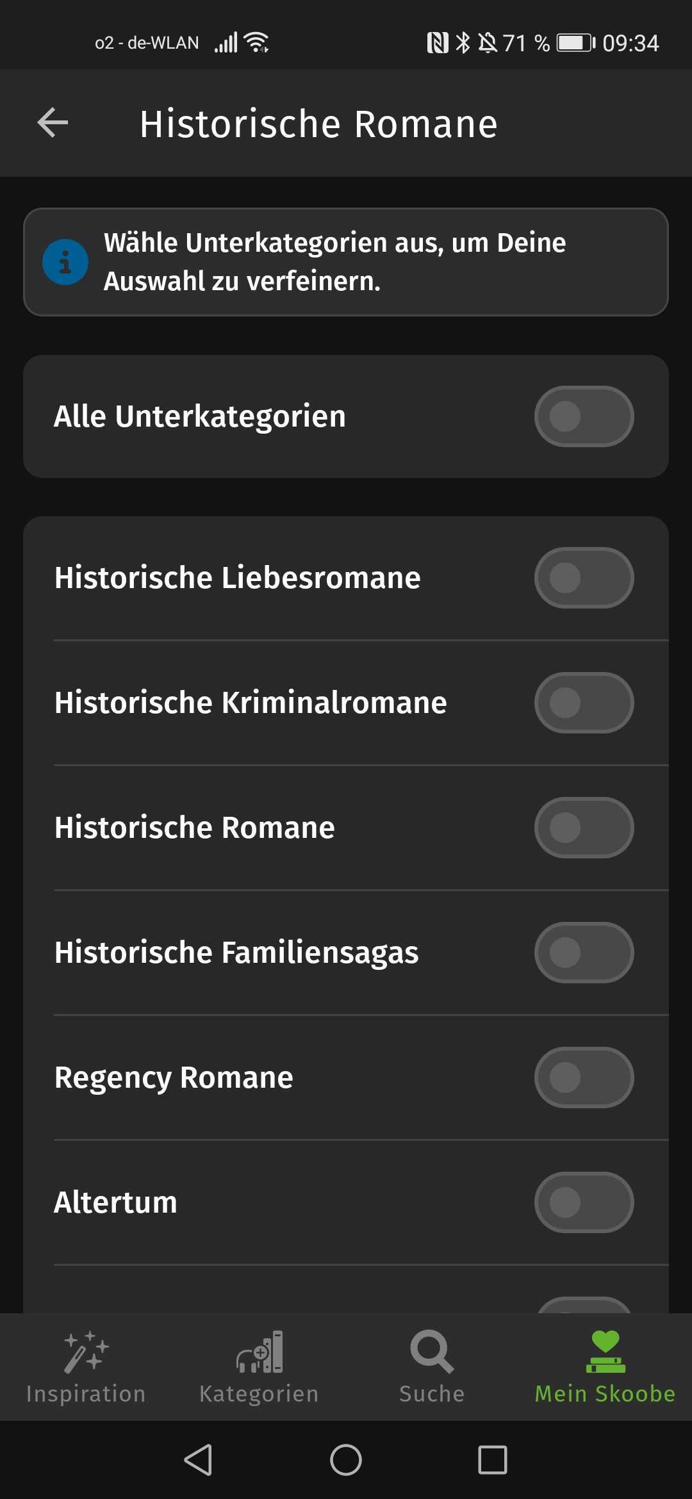Turn on Historische Familiensagas toggle

(584, 953)
